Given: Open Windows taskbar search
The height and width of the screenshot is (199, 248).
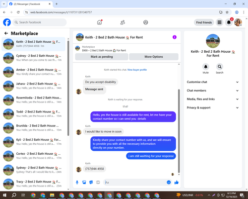Looking at the screenshot, I should [x=14, y=195].
